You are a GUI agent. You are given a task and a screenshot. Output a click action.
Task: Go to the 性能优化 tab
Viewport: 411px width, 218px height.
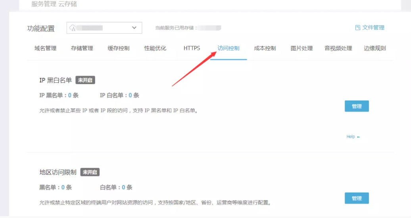(155, 48)
